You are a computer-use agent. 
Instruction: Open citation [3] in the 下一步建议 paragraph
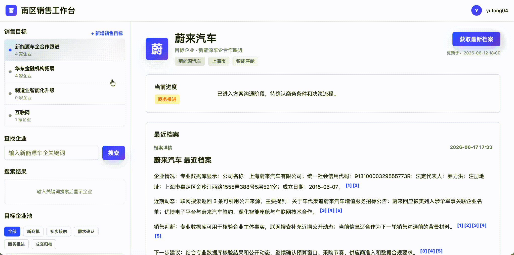tap(424, 251)
